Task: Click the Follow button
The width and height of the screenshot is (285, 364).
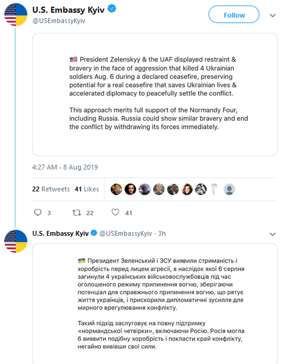Action: 234,15
